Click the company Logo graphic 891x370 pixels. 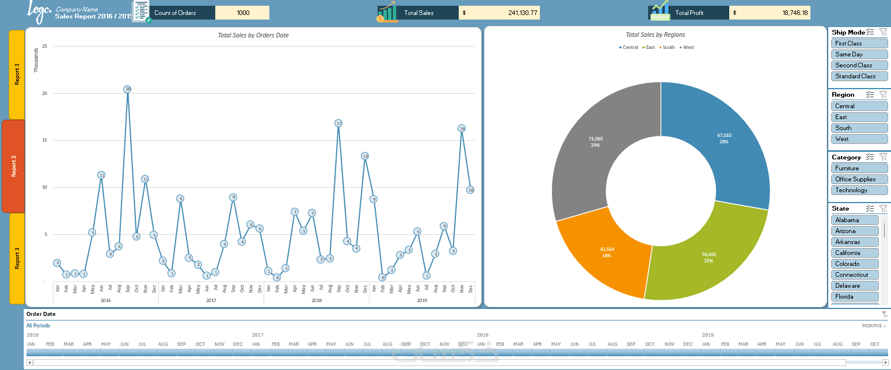(x=40, y=12)
